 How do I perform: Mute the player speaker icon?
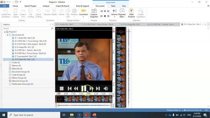click(106, 88)
